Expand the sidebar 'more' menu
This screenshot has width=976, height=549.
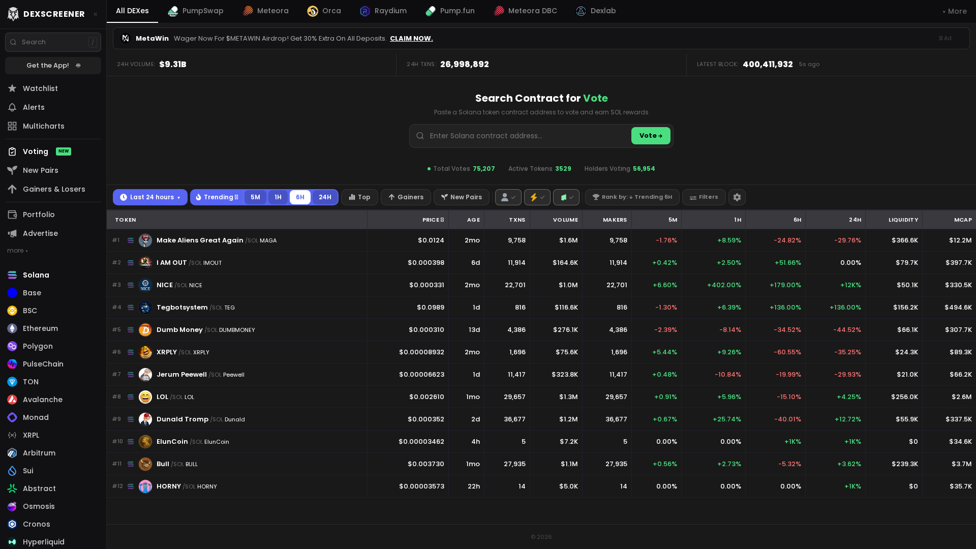17,251
